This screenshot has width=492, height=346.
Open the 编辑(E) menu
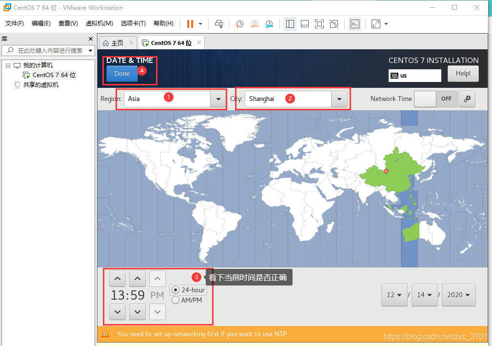(x=41, y=23)
